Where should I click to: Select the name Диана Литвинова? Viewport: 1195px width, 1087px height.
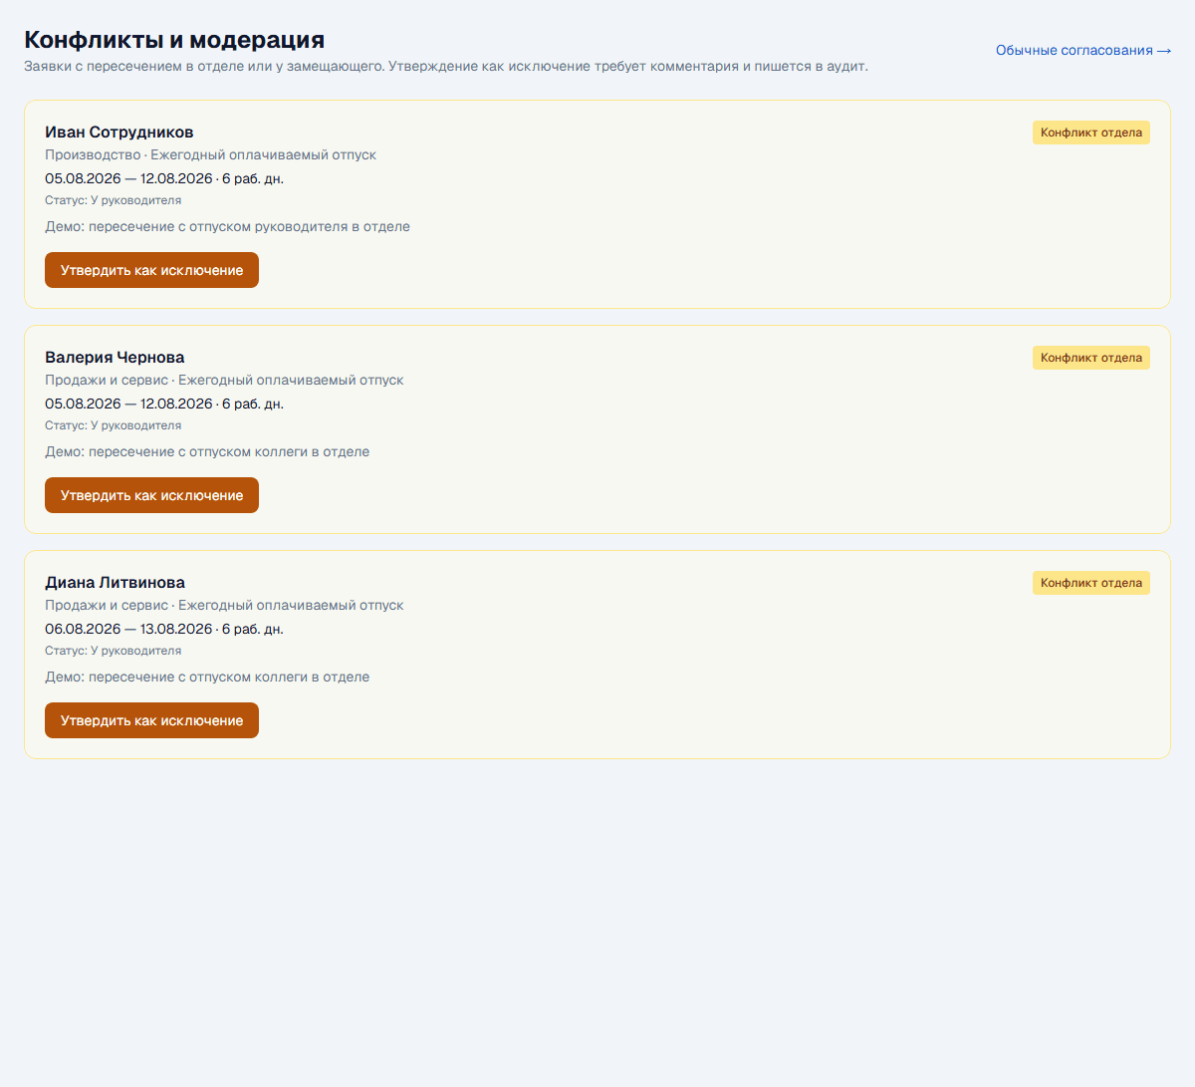(115, 583)
